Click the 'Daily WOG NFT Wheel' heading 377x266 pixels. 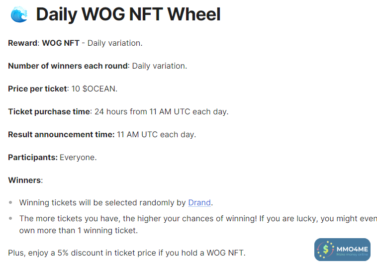point(128,14)
